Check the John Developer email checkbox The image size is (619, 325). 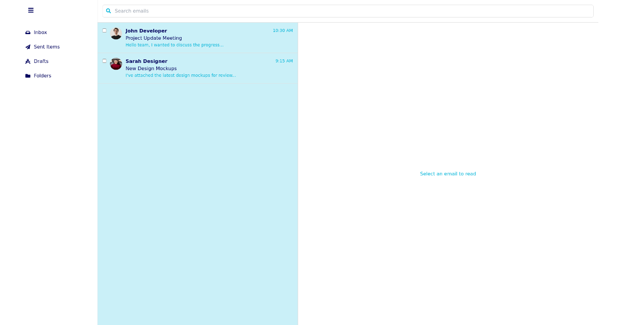click(104, 30)
